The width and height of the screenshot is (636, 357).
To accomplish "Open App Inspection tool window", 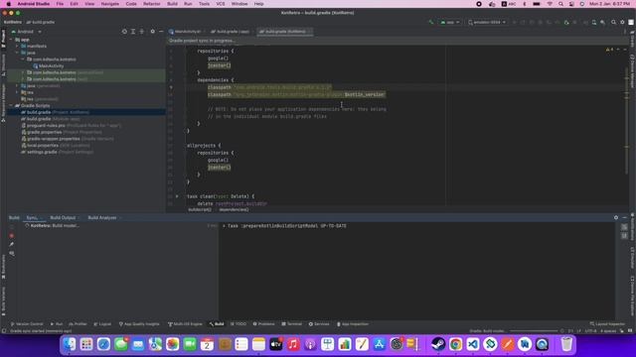I will pyautogui.click(x=353, y=324).
